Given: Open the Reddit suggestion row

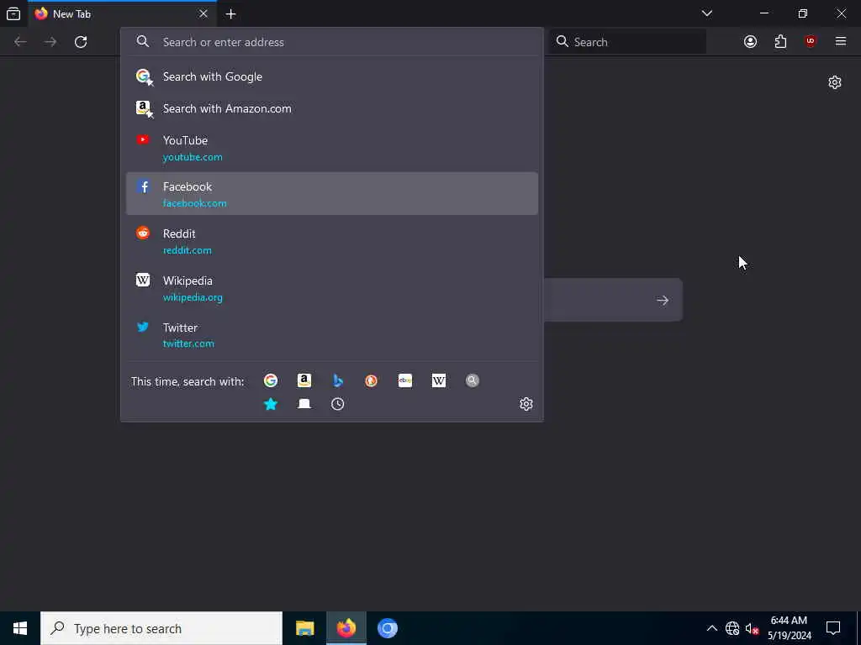Looking at the screenshot, I should tap(331, 241).
